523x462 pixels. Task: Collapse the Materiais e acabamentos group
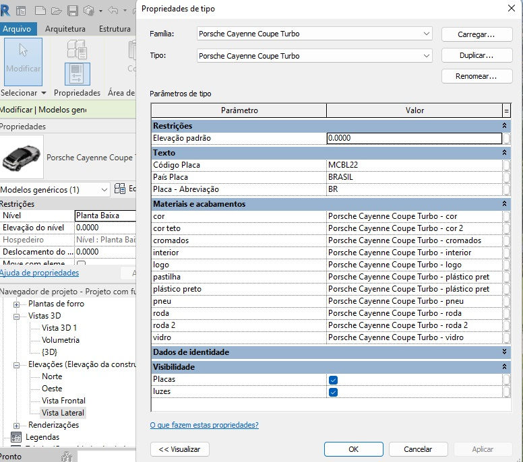[x=504, y=203]
